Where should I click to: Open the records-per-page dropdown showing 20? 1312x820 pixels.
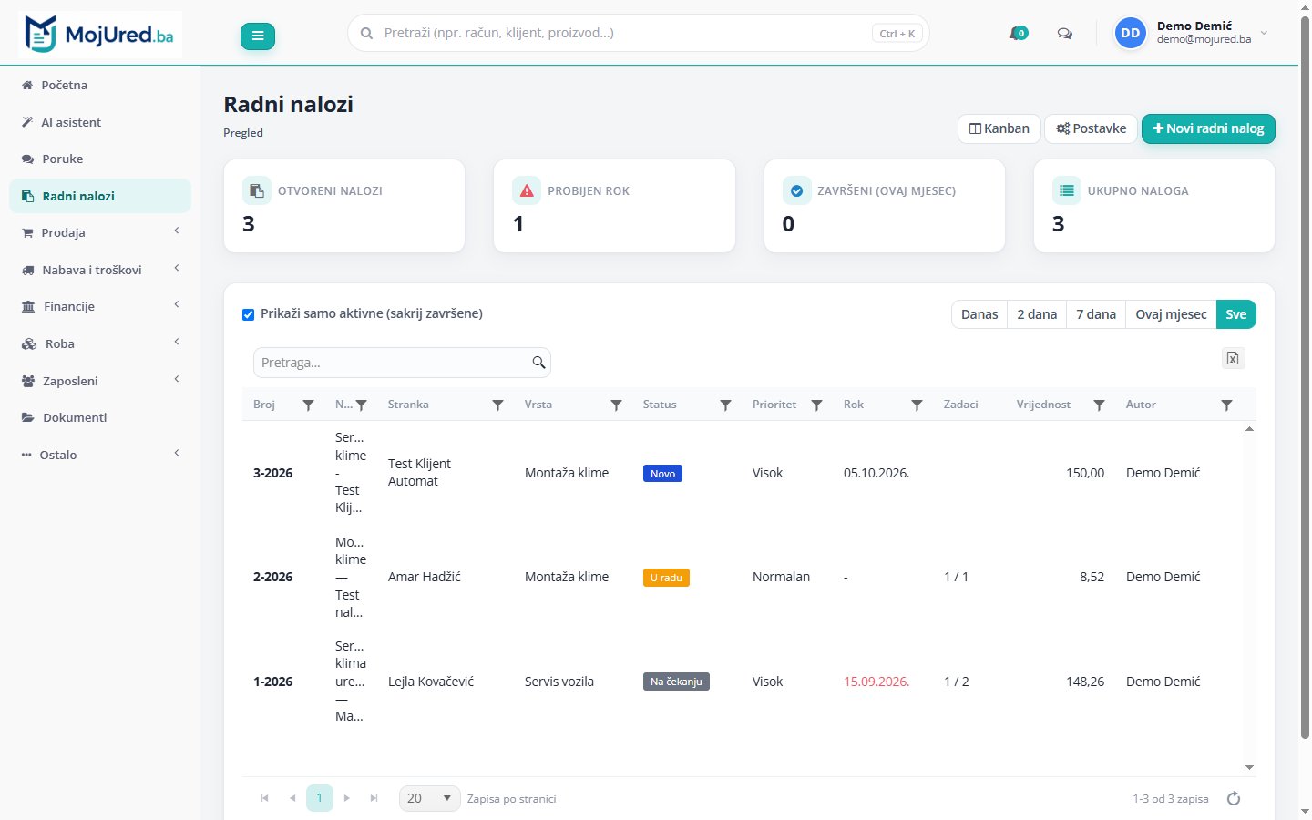(x=429, y=798)
